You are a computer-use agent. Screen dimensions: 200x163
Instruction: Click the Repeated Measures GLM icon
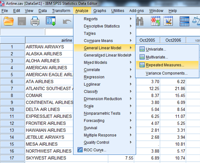pyautogui.click(x=142, y=65)
